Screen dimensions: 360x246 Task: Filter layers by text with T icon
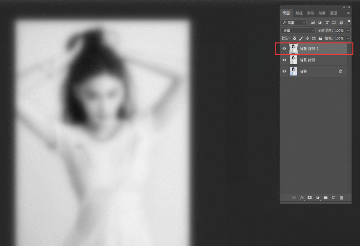point(327,22)
